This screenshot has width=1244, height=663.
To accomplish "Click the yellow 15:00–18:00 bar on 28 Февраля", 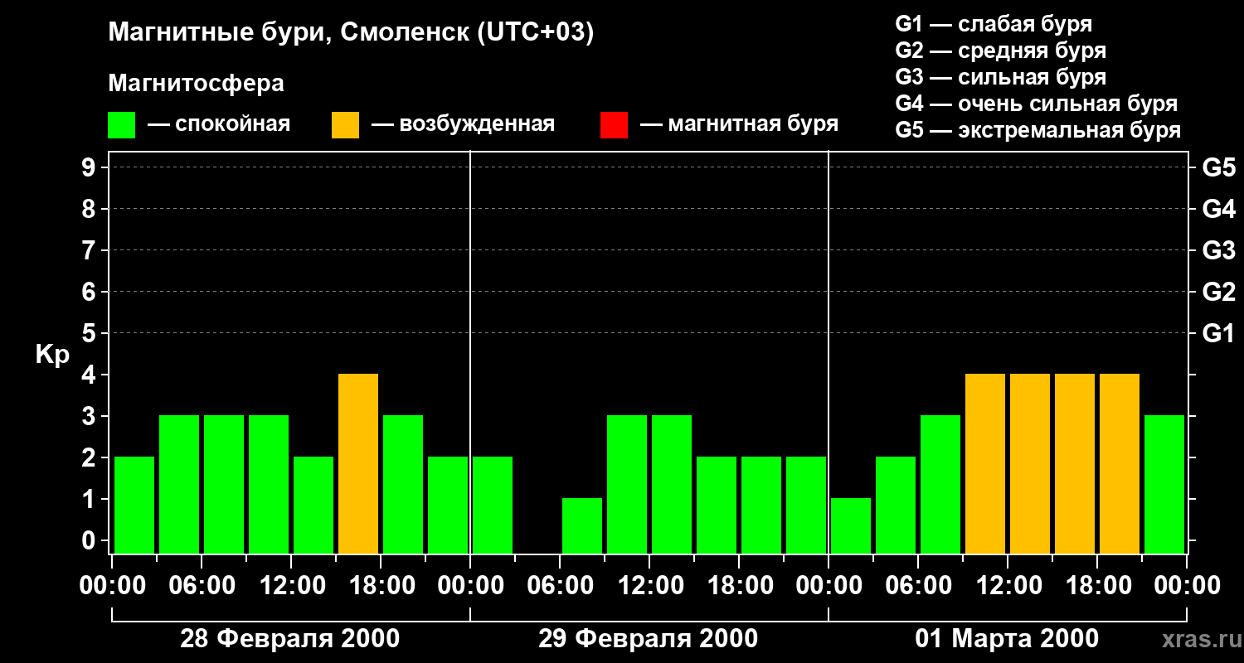I will [358, 463].
